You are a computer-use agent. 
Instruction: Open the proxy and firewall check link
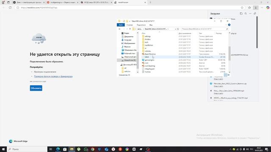click(x=53, y=76)
